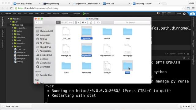The width and height of the screenshot is (196, 110).
Task: Expand templates folder in Cloud9 tree
Action: [13, 43]
